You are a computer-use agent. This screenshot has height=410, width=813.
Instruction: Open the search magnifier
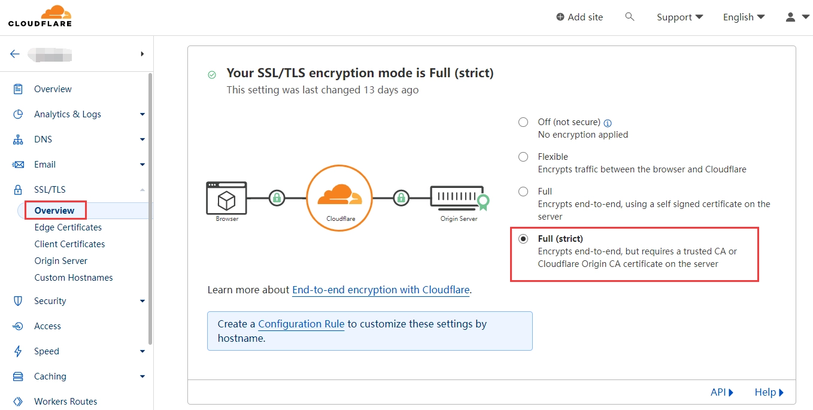(629, 17)
